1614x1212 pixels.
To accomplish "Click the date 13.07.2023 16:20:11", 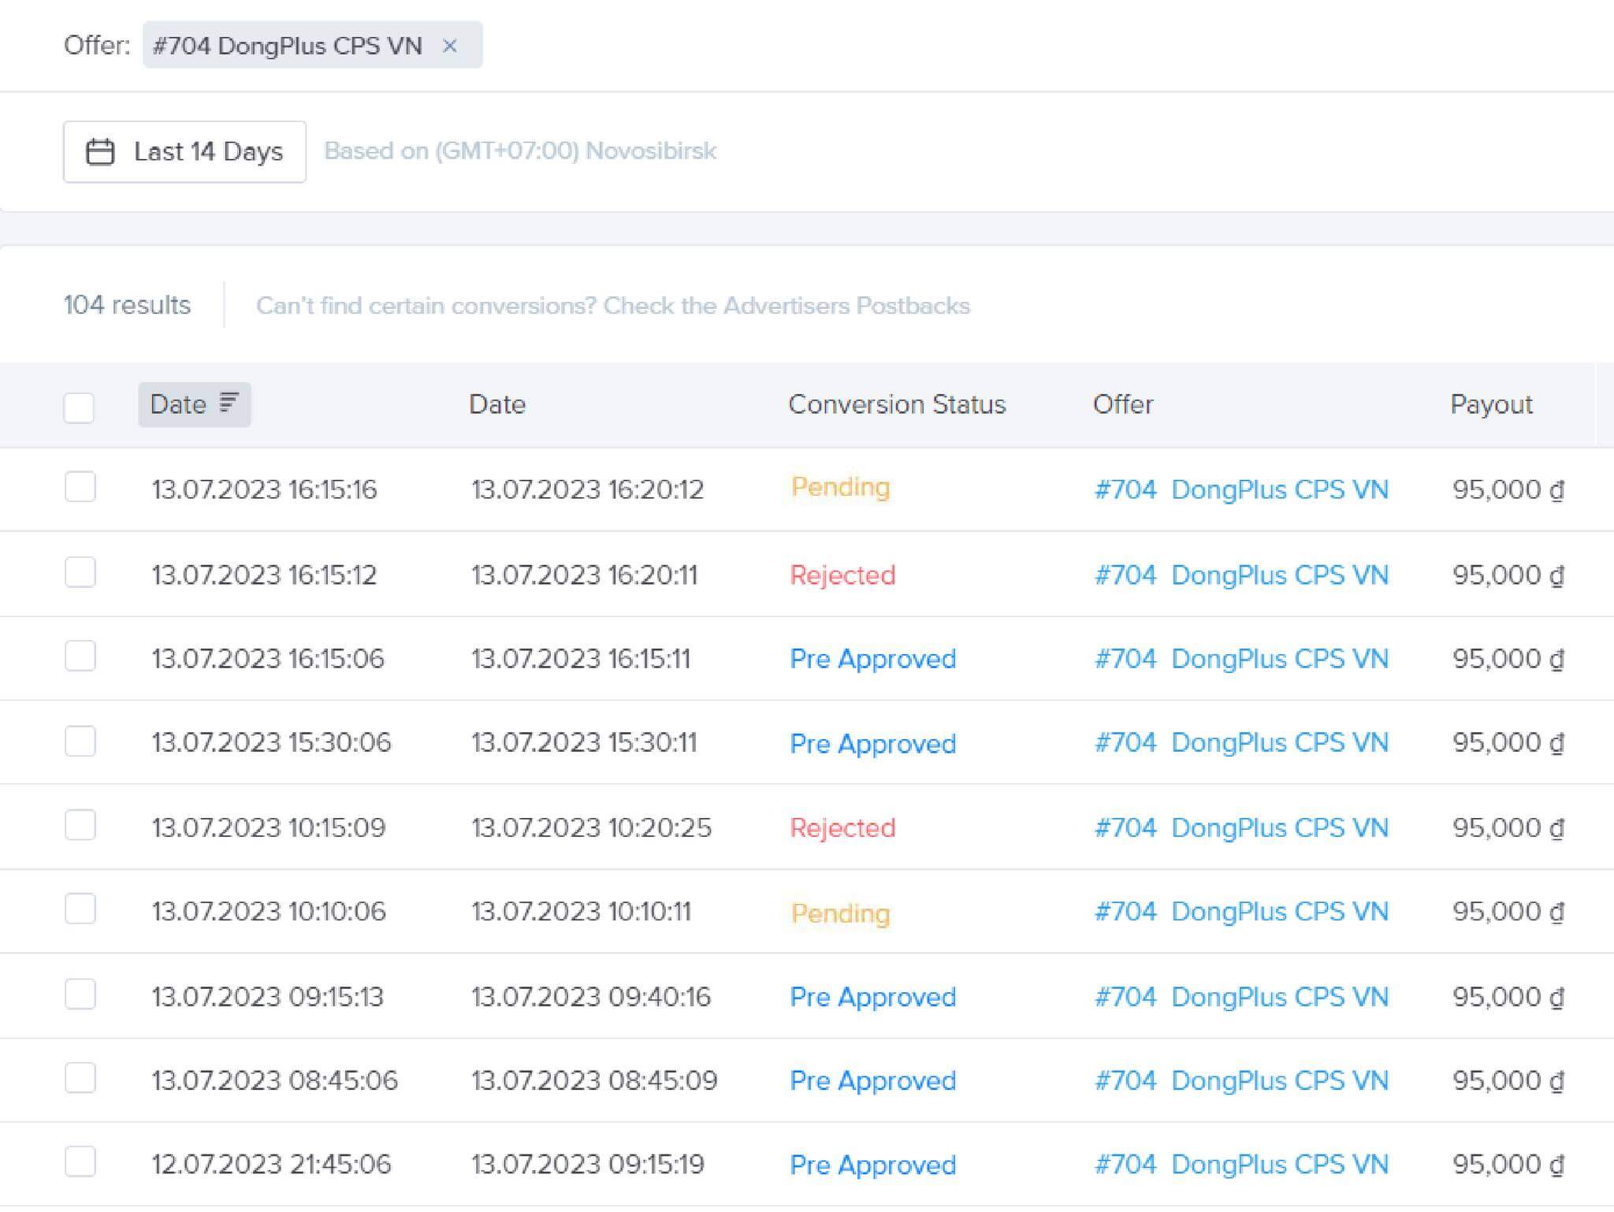I will pos(585,574).
